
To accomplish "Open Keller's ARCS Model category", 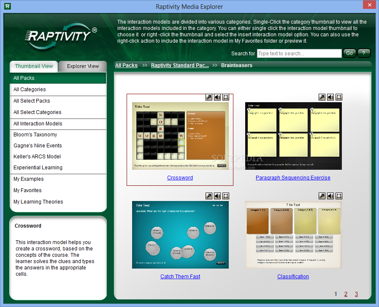I will click(x=58, y=157).
